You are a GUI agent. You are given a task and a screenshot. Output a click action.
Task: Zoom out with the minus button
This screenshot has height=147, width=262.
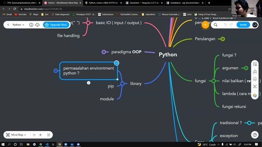click(x=34, y=135)
